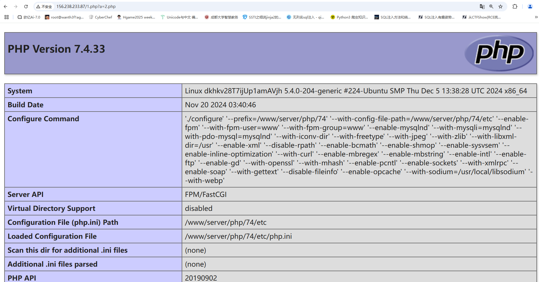Open the 从CTFShow[RCE挑 bookmark
Image resolution: width=539 pixels, height=282 pixels.
click(482, 17)
